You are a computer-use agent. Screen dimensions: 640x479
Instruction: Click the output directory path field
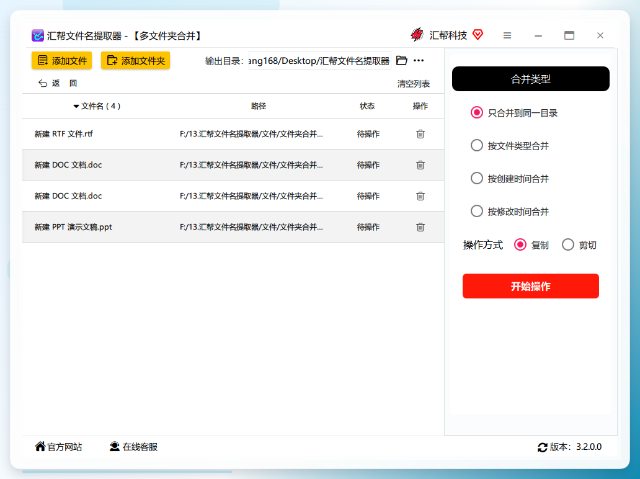click(319, 60)
